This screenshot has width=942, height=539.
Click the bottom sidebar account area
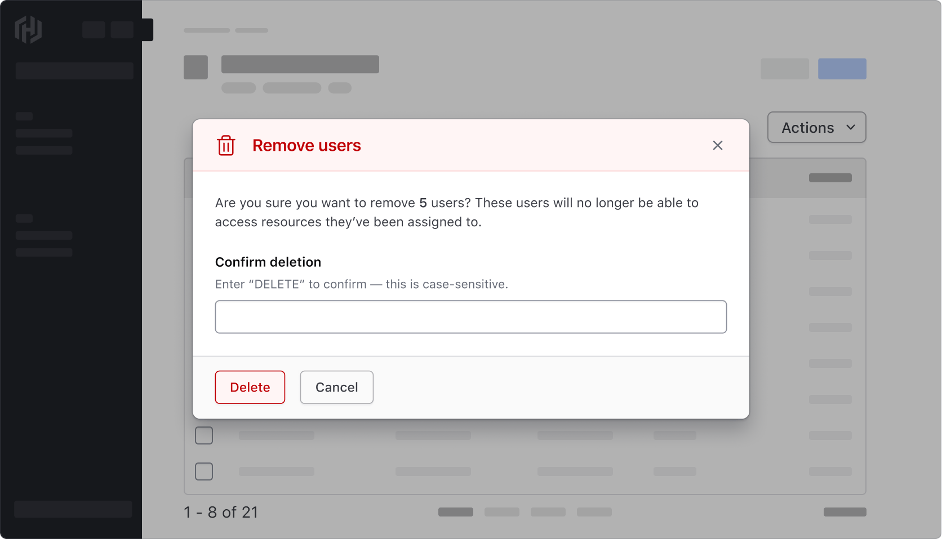coord(73,509)
